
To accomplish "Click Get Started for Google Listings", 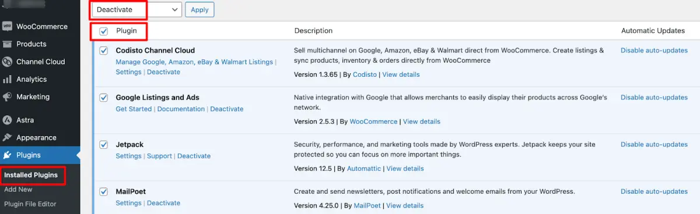I will (x=134, y=109).
